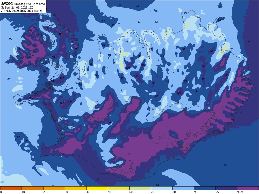The width and height of the screenshot is (259, 194).
Task: Select the '50' legend tick label
Action: coord(109,192)
